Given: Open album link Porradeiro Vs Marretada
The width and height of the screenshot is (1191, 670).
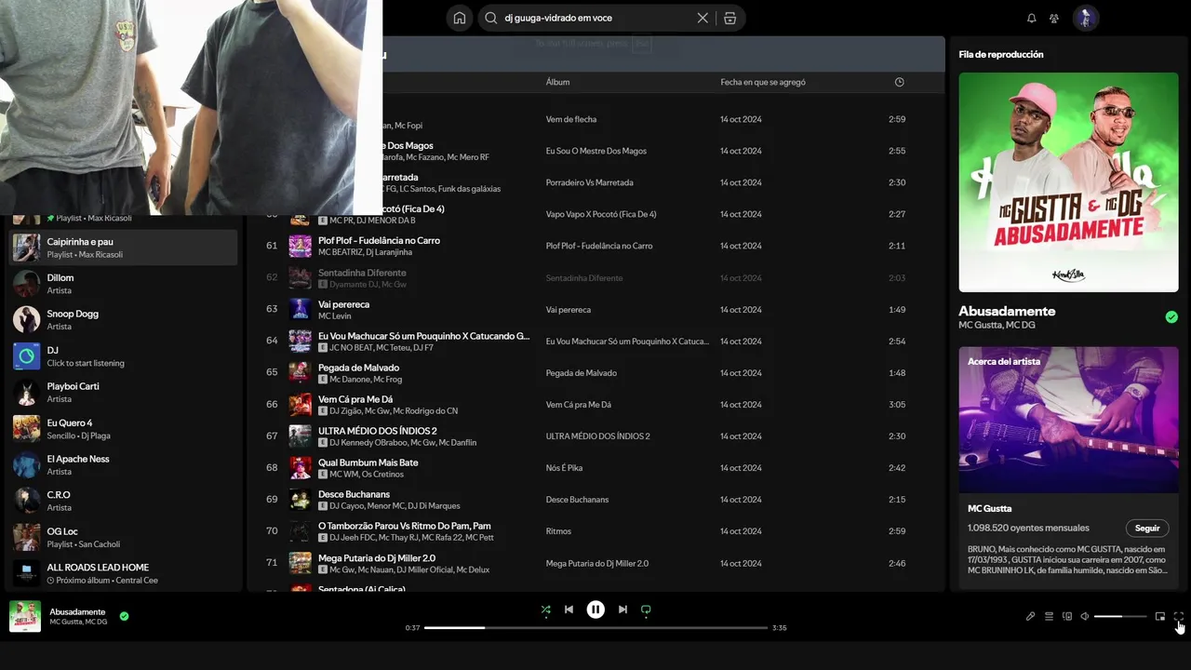Looking at the screenshot, I should [589, 182].
